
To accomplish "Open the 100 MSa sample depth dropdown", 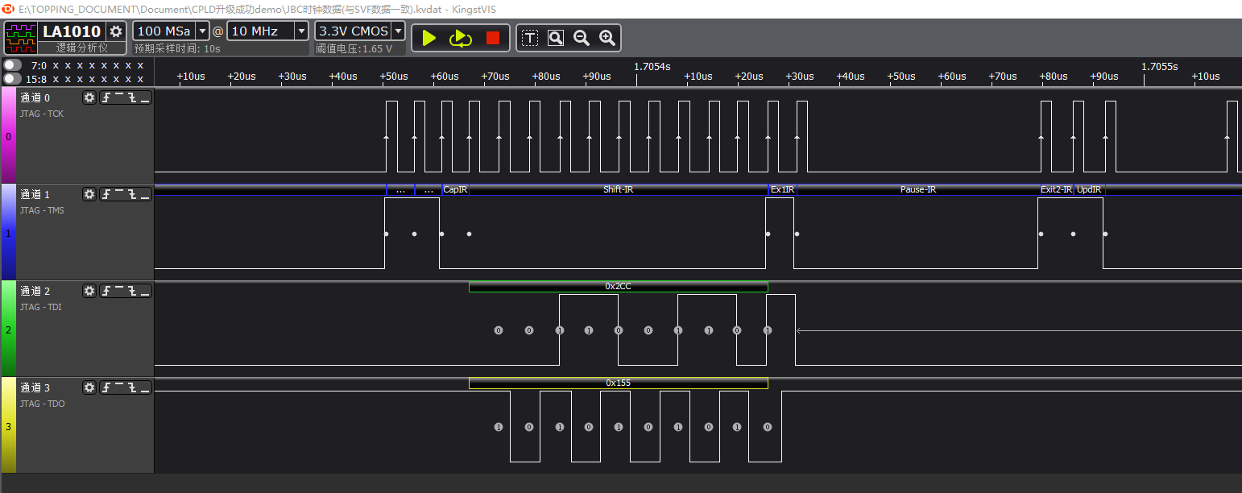I will click(202, 31).
